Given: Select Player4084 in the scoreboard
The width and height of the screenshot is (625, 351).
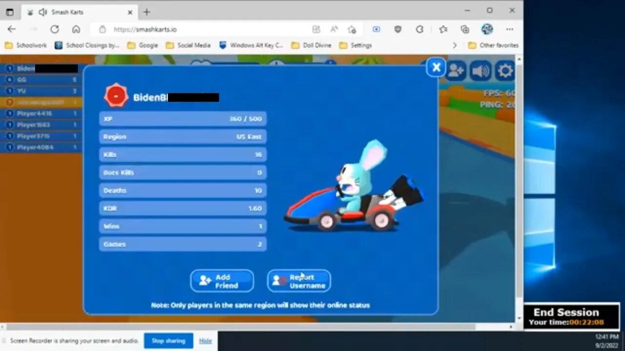Looking at the screenshot, I should pos(41,147).
